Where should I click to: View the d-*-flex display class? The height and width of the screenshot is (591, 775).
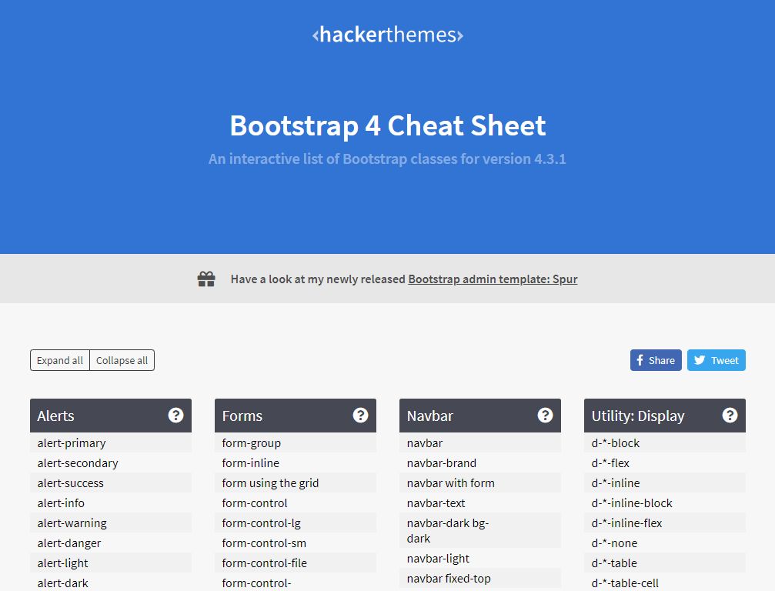[x=665, y=463]
